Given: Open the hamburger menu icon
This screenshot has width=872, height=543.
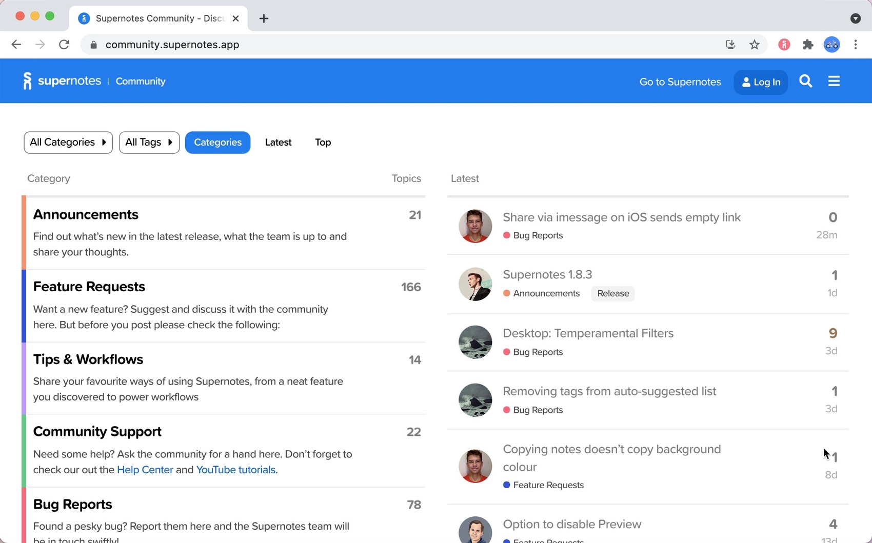Looking at the screenshot, I should coord(834,81).
